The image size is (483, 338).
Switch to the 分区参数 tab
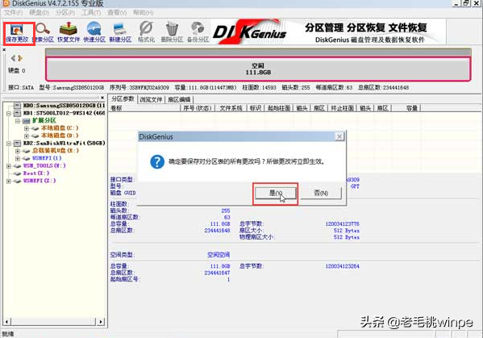click(123, 99)
